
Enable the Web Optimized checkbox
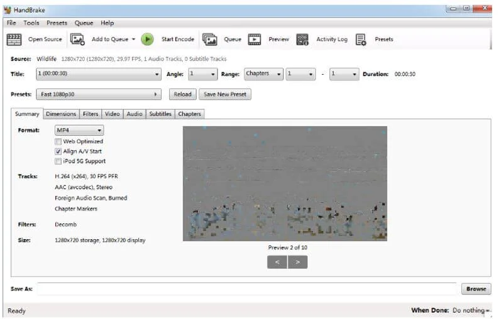point(58,142)
